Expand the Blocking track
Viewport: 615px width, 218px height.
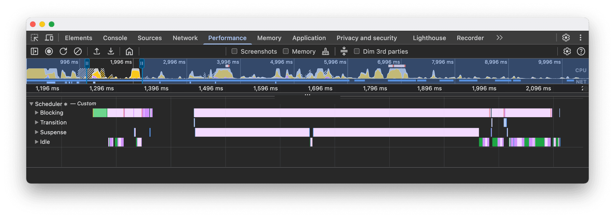point(37,113)
